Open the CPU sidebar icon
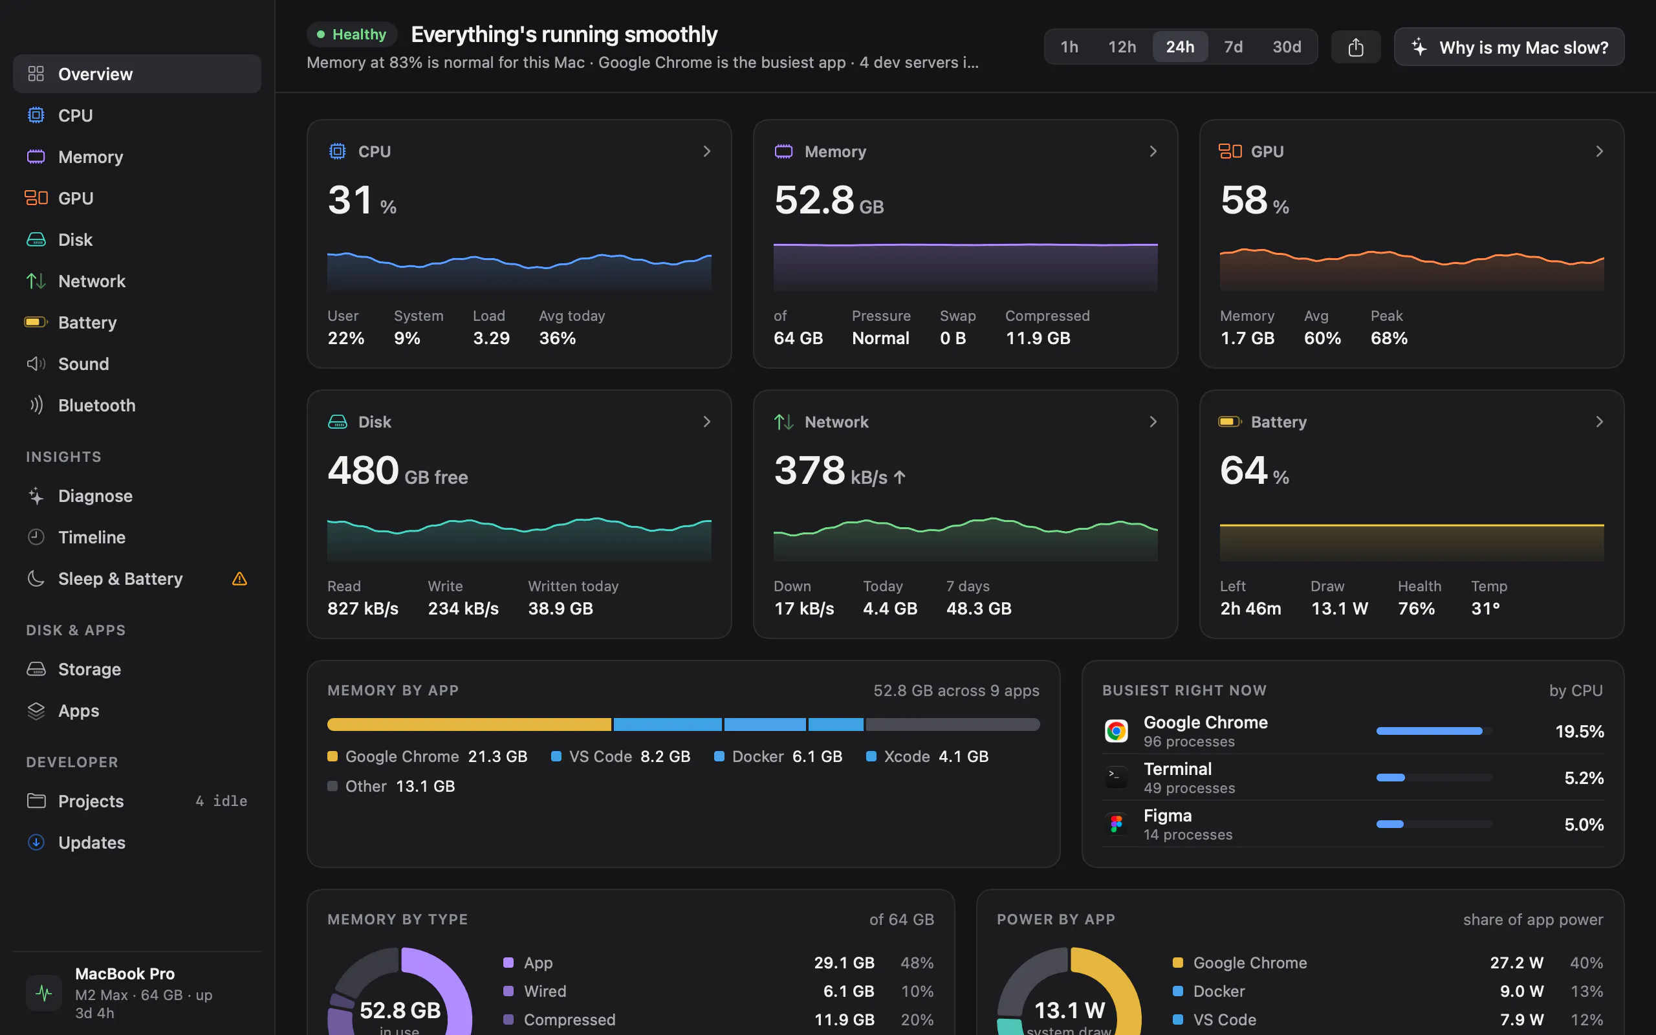 pyautogui.click(x=36, y=115)
